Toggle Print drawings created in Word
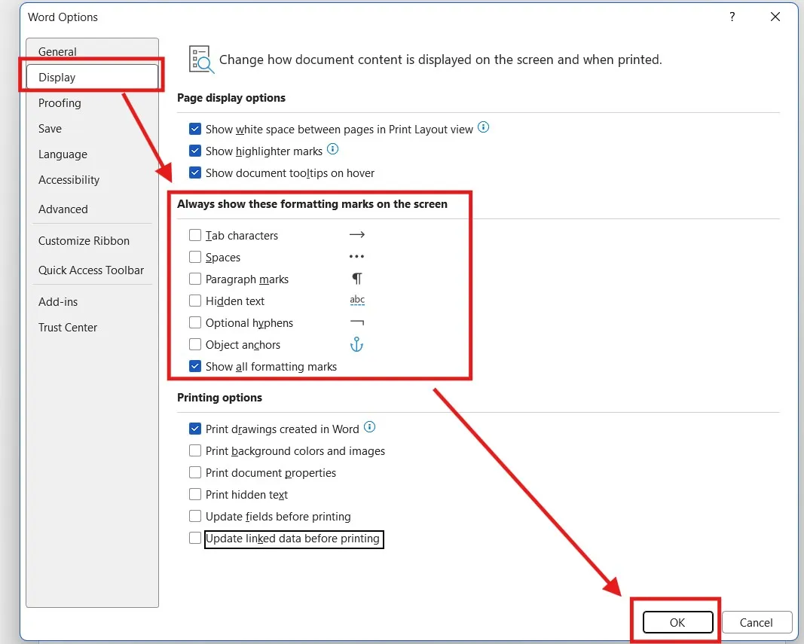This screenshot has height=644, width=804. tap(195, 429)
